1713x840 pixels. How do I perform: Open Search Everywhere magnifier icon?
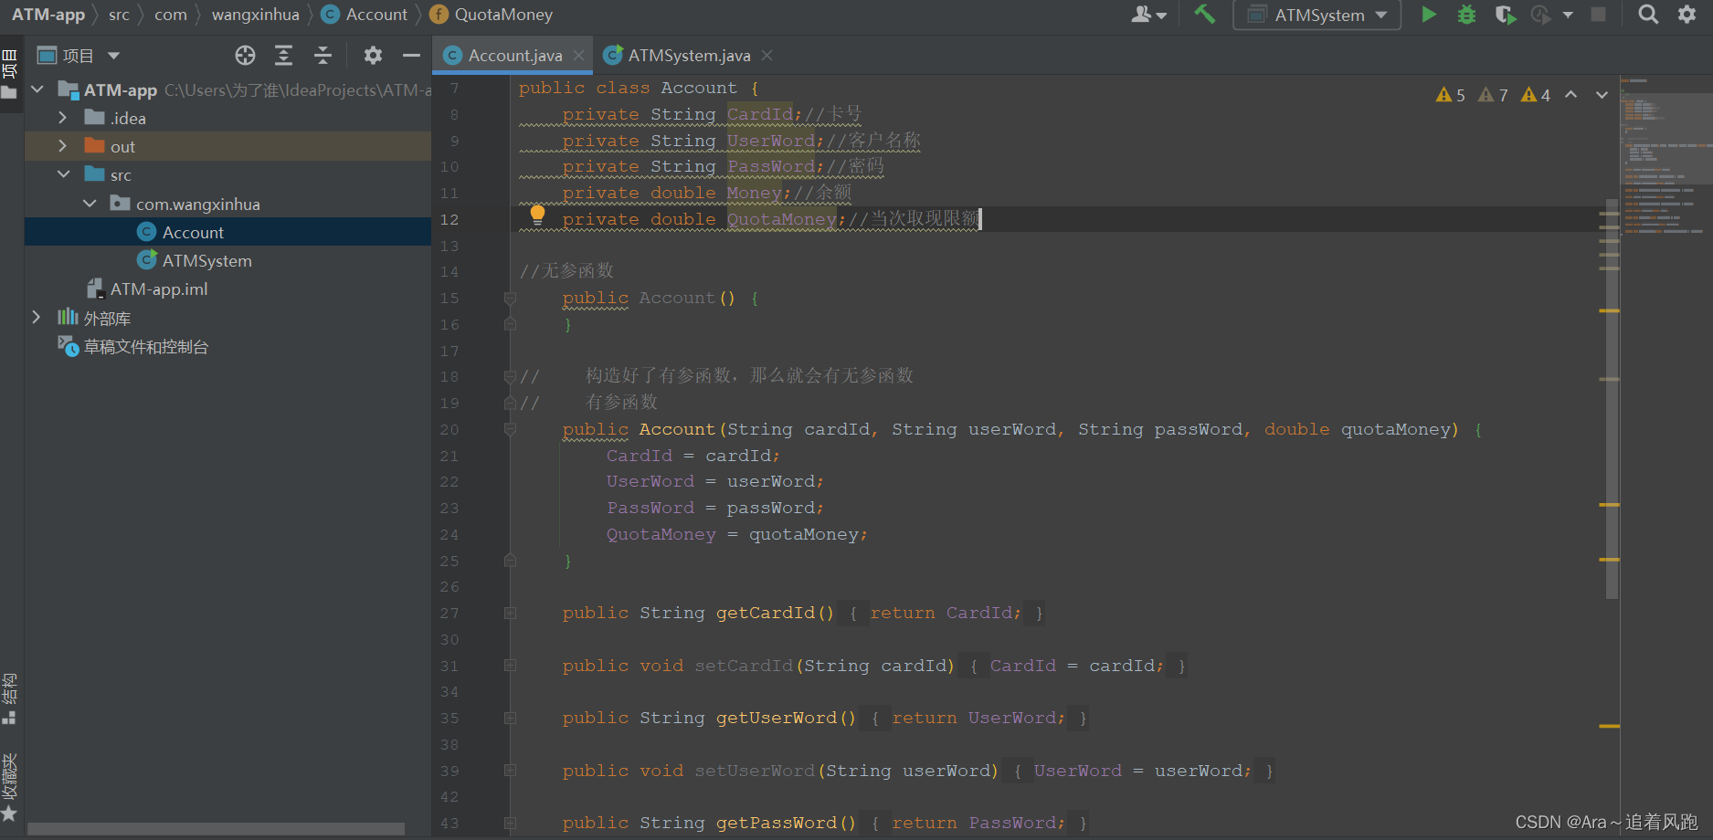(1648, 15)
